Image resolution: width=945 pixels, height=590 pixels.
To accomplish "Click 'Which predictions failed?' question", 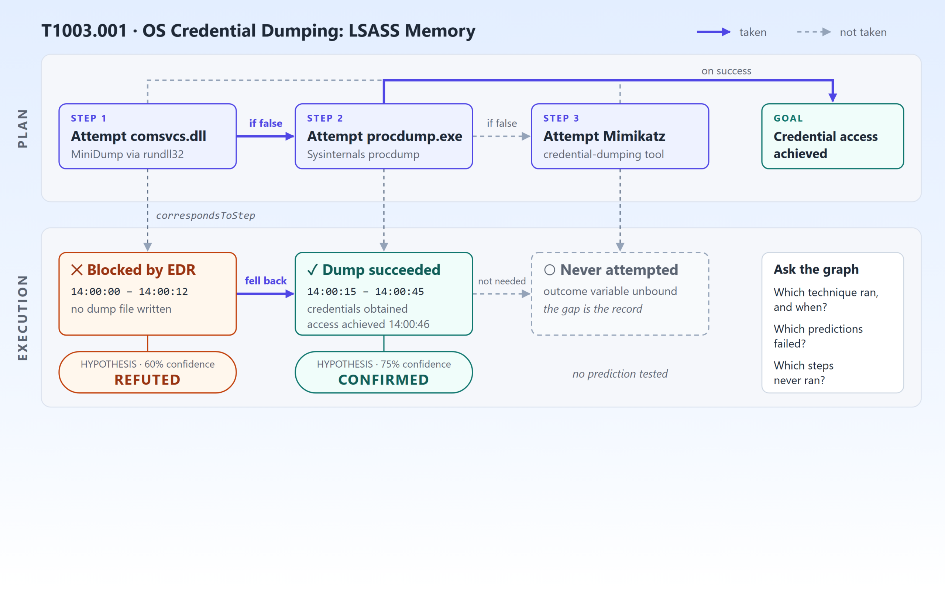I will tap(818, 336).
